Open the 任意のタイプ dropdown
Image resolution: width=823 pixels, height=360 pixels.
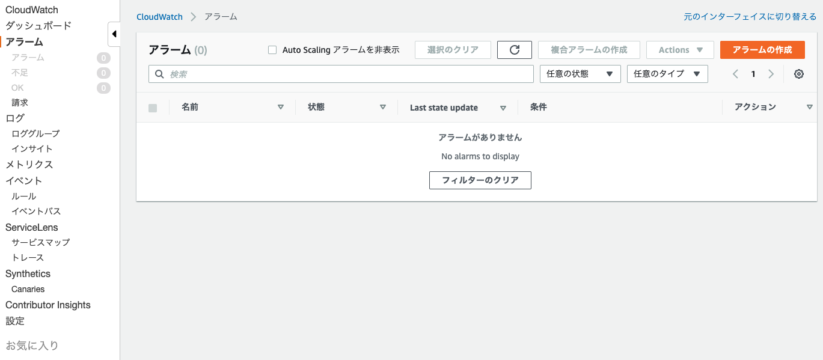(667, 74)
